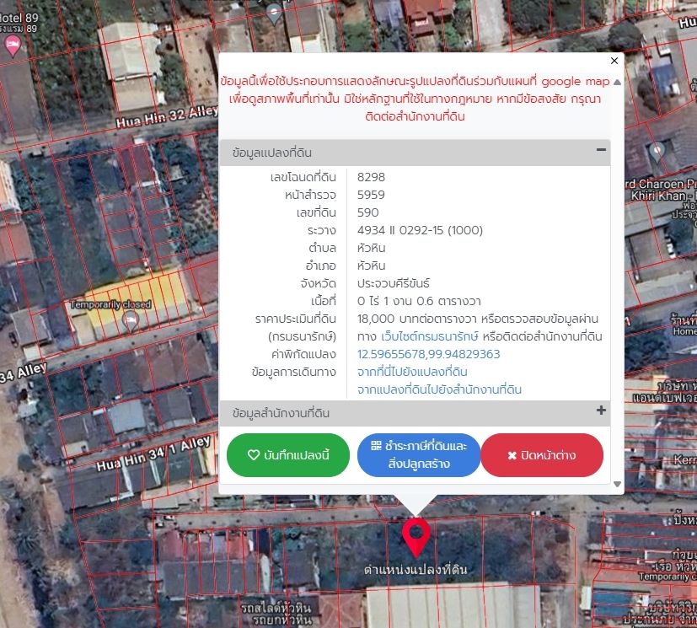Click the red parcel location pin marker
Image resolution: width=697 pixels, height=628 pixels.
(x=416, y=536)
